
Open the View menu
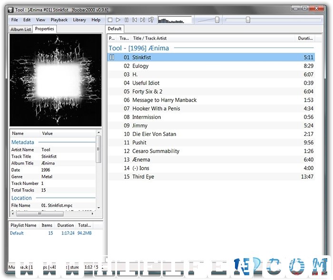[x=40, y=20]
